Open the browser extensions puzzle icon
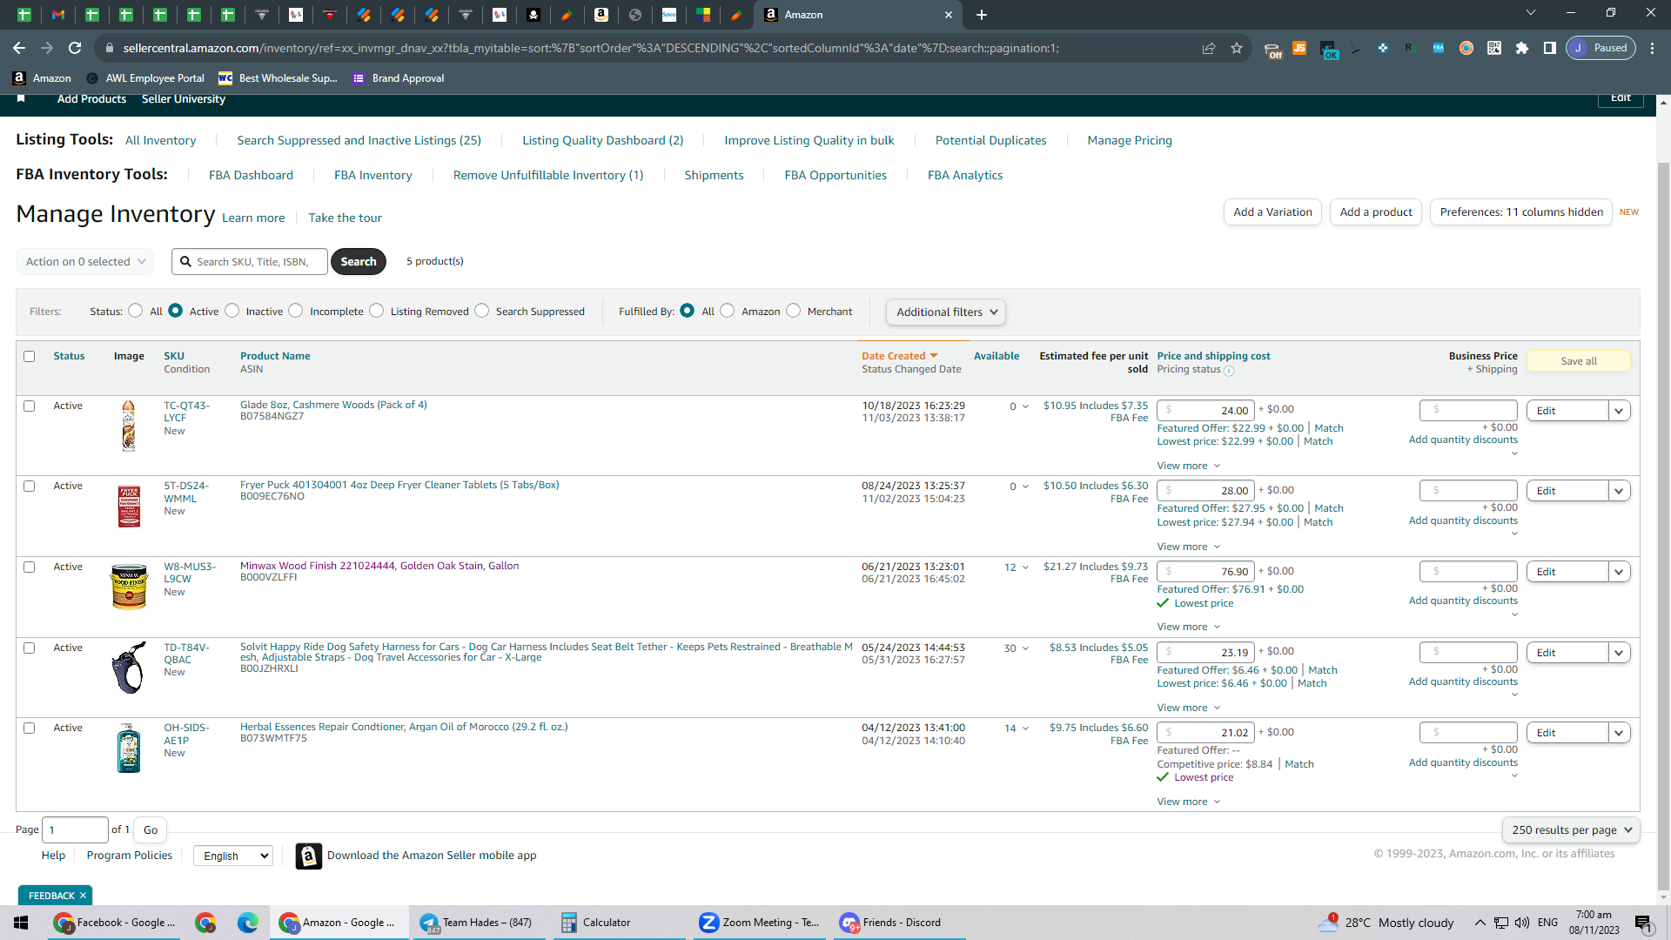The image size is (1671, 940). 1522,48
